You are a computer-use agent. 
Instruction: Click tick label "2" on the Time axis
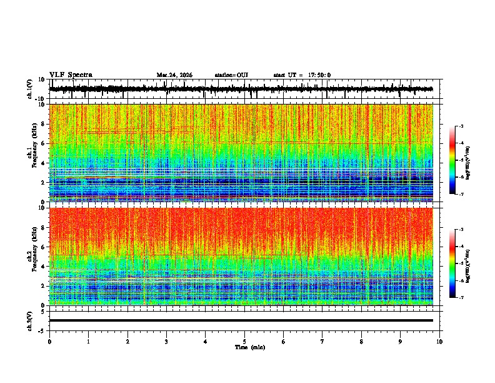127,342
